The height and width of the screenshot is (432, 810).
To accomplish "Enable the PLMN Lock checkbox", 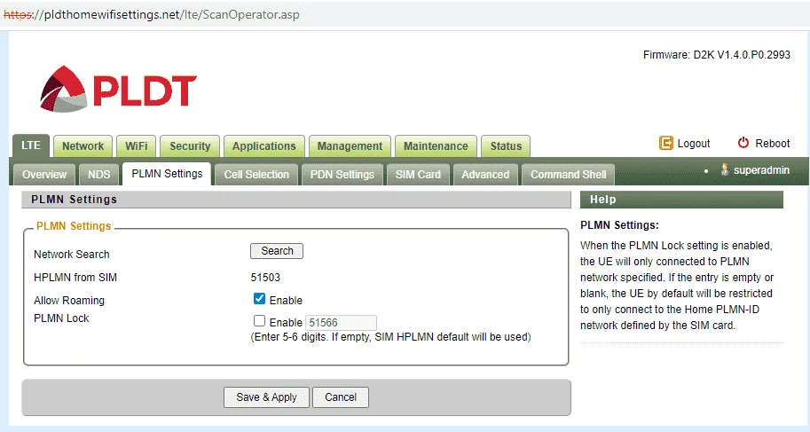I will pyautogui.click(x=259, y=321).
